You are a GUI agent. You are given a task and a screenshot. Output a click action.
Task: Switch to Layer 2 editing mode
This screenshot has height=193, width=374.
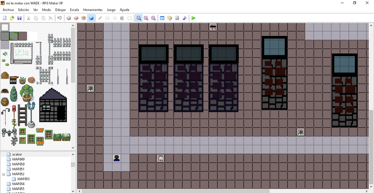(76, 18)
